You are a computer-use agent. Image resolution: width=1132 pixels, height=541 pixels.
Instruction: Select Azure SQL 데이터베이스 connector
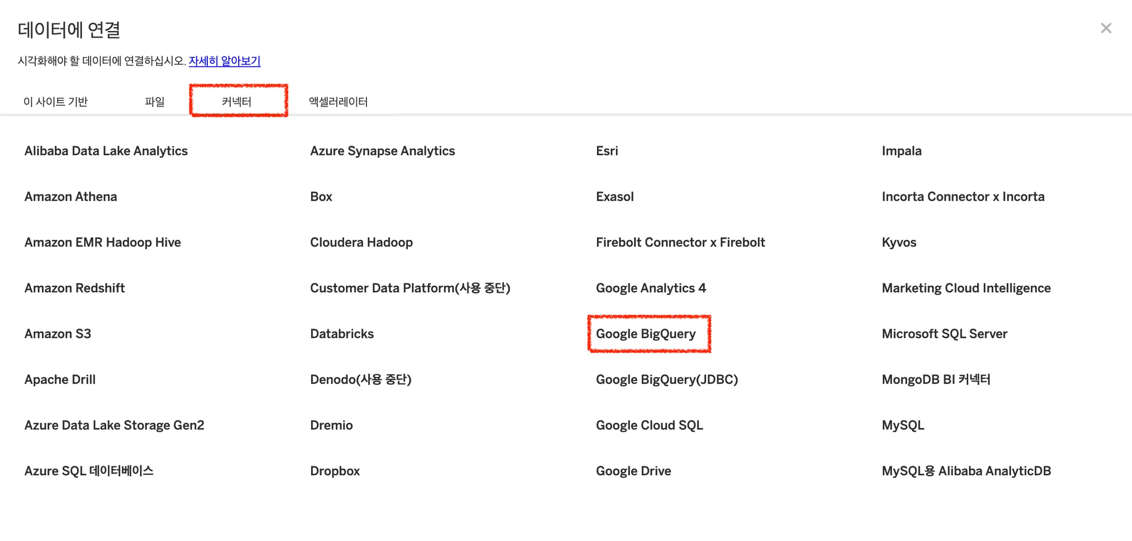point(89,471)
